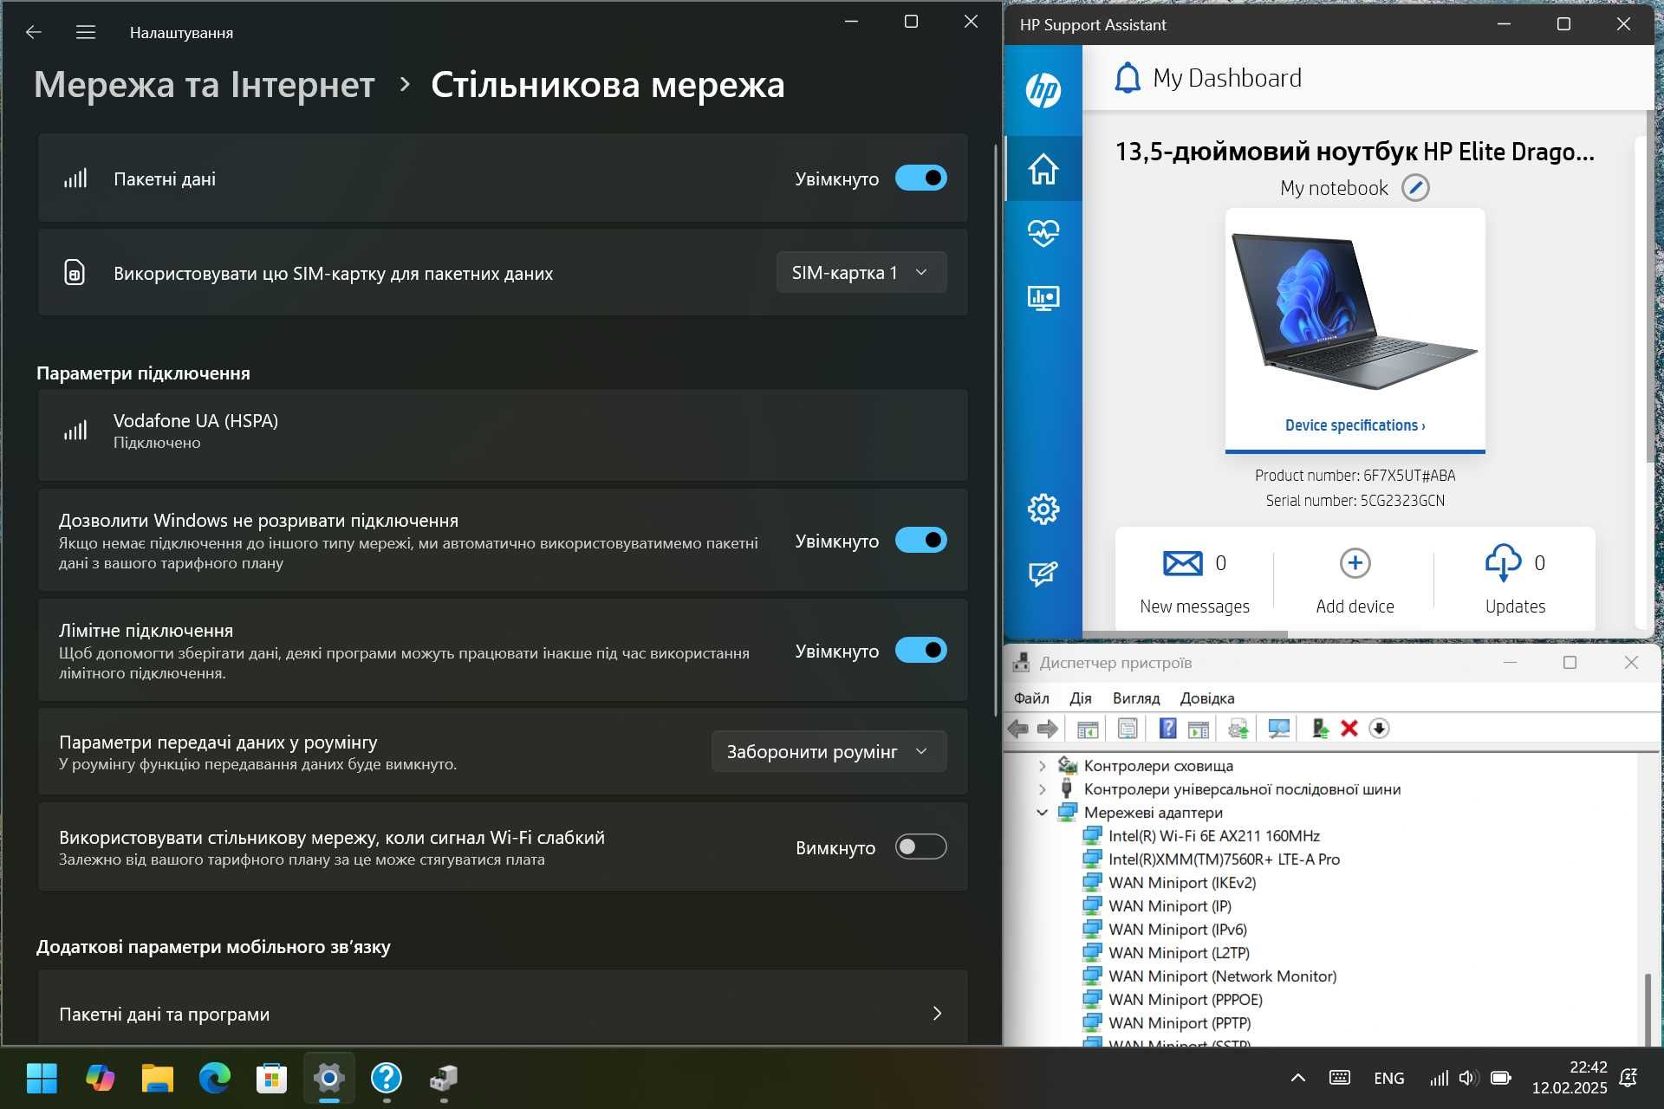This screenshot has width=1664, height=1109.
Task: Open Пакетні дані та програми page chevron
Action: 937,1013
